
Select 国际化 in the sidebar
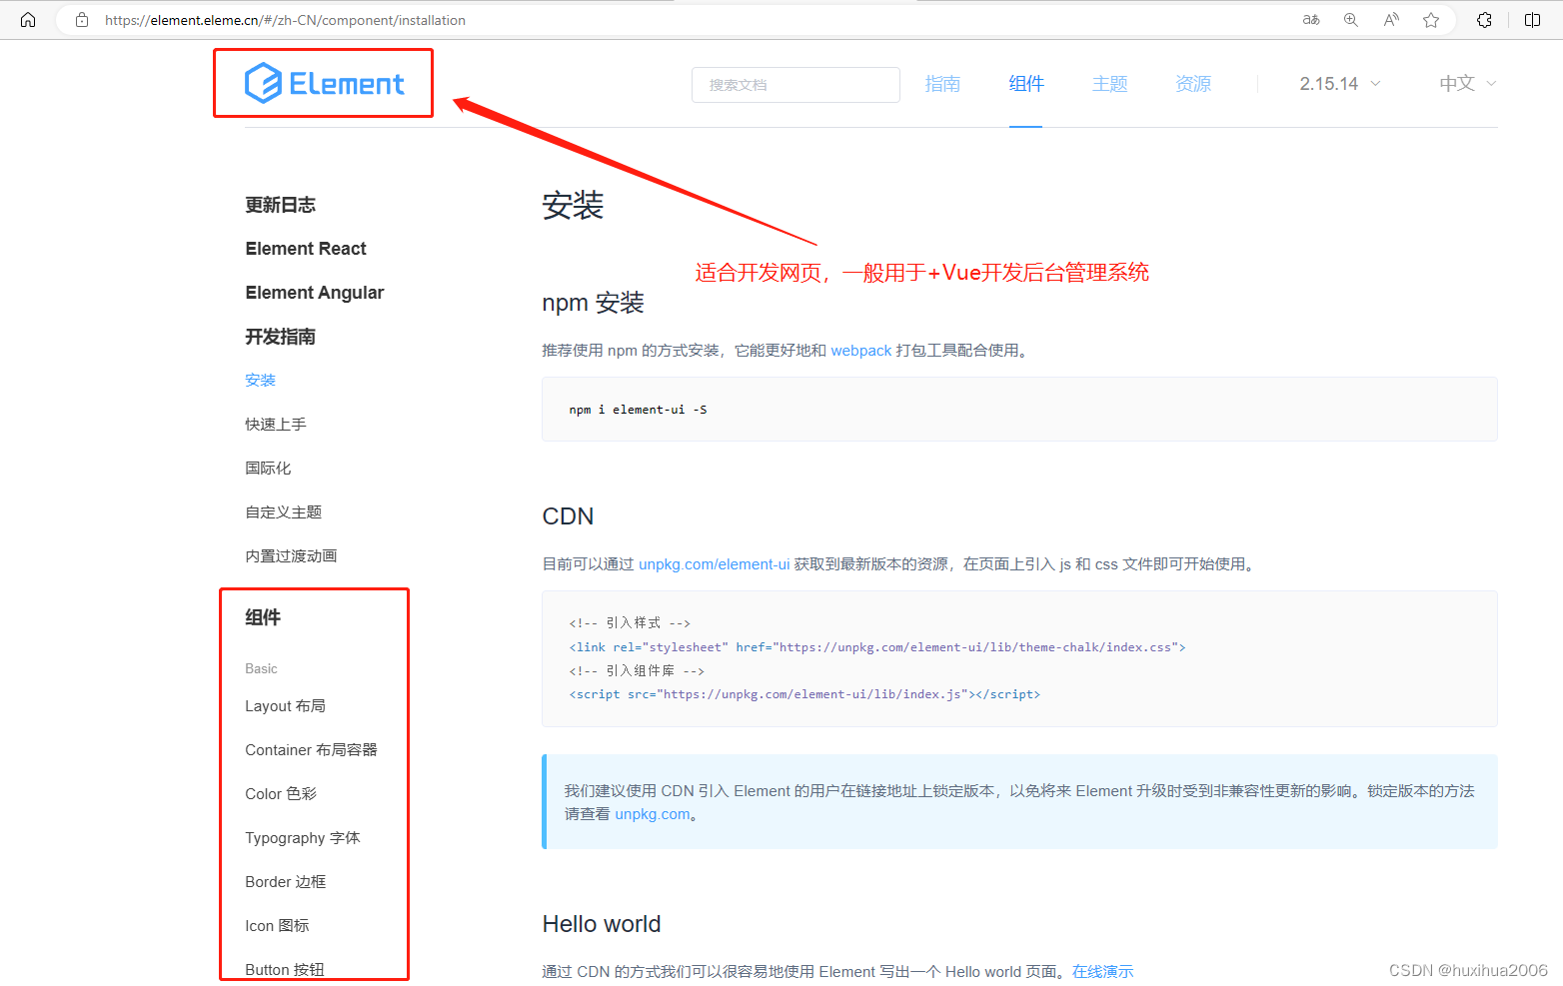268,469
